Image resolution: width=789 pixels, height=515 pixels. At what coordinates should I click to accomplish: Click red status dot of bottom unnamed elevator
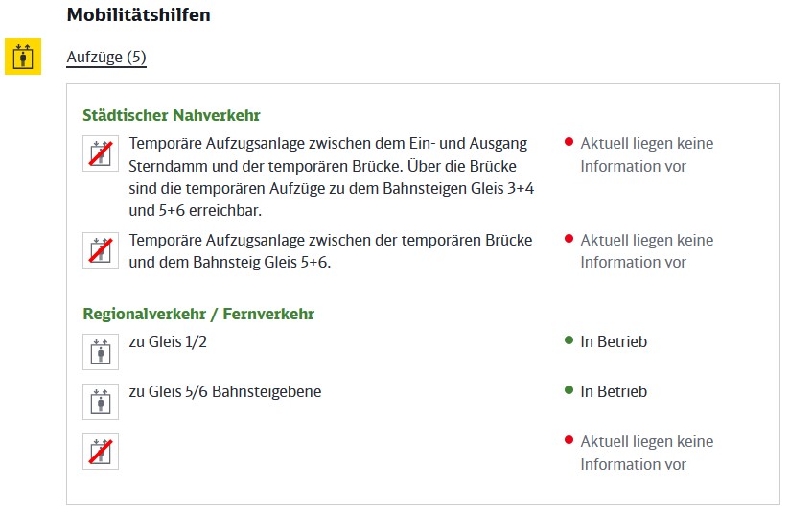[569, 440]
